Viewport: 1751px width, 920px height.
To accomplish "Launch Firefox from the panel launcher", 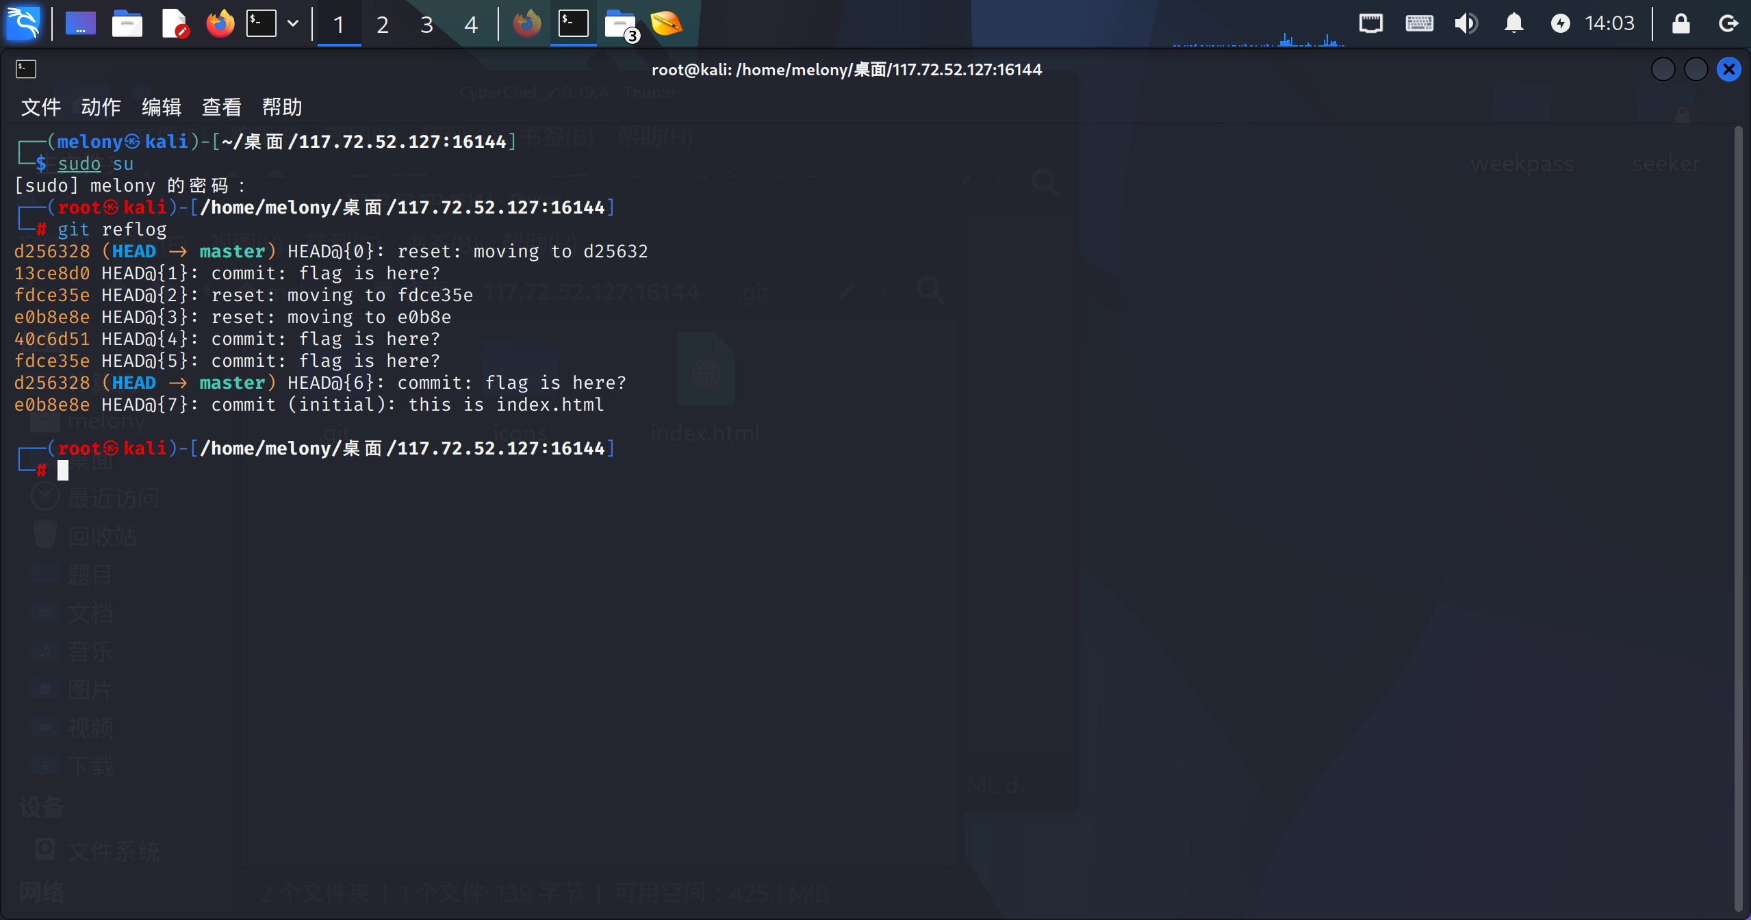I will [x=220, y=24].
